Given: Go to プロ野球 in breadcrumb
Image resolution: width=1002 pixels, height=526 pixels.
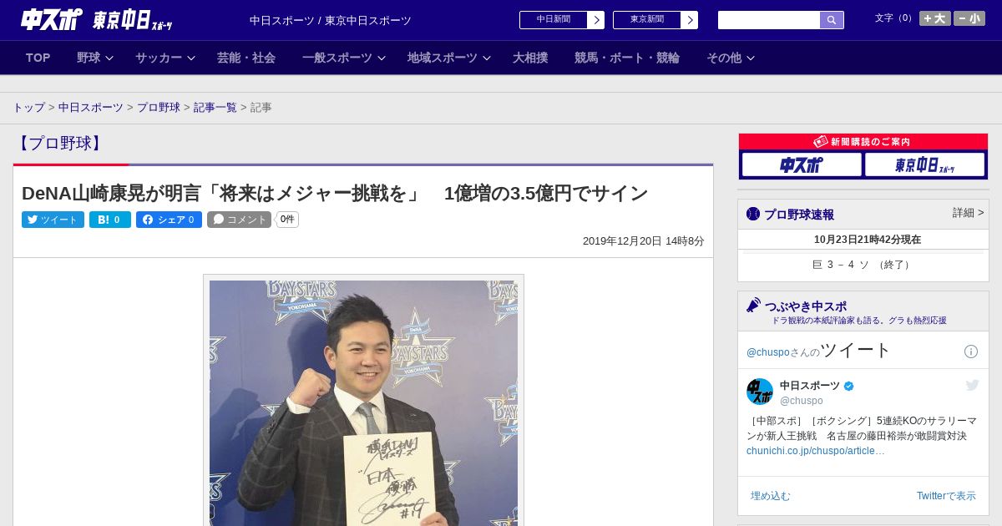Looking at the screenshot, I should click(159, 108).
